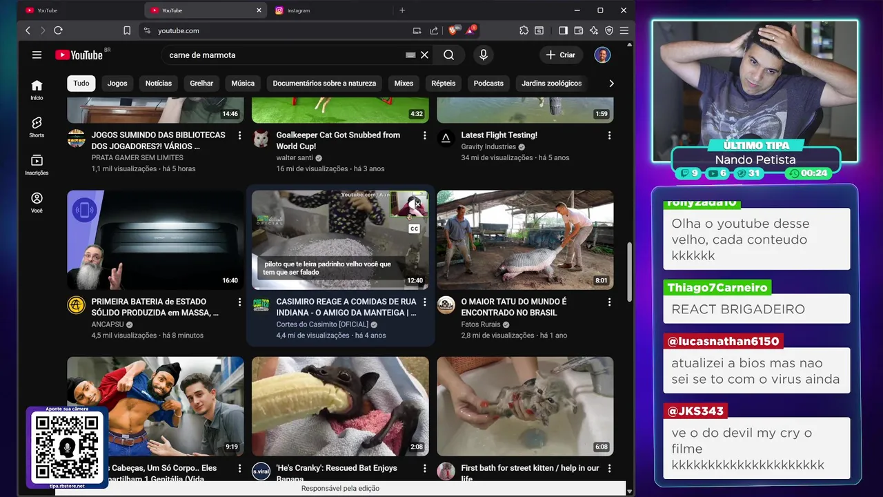Select the Mixes filter chip
The height and width of the screenshot is (497, 883).
coord(404,84)
